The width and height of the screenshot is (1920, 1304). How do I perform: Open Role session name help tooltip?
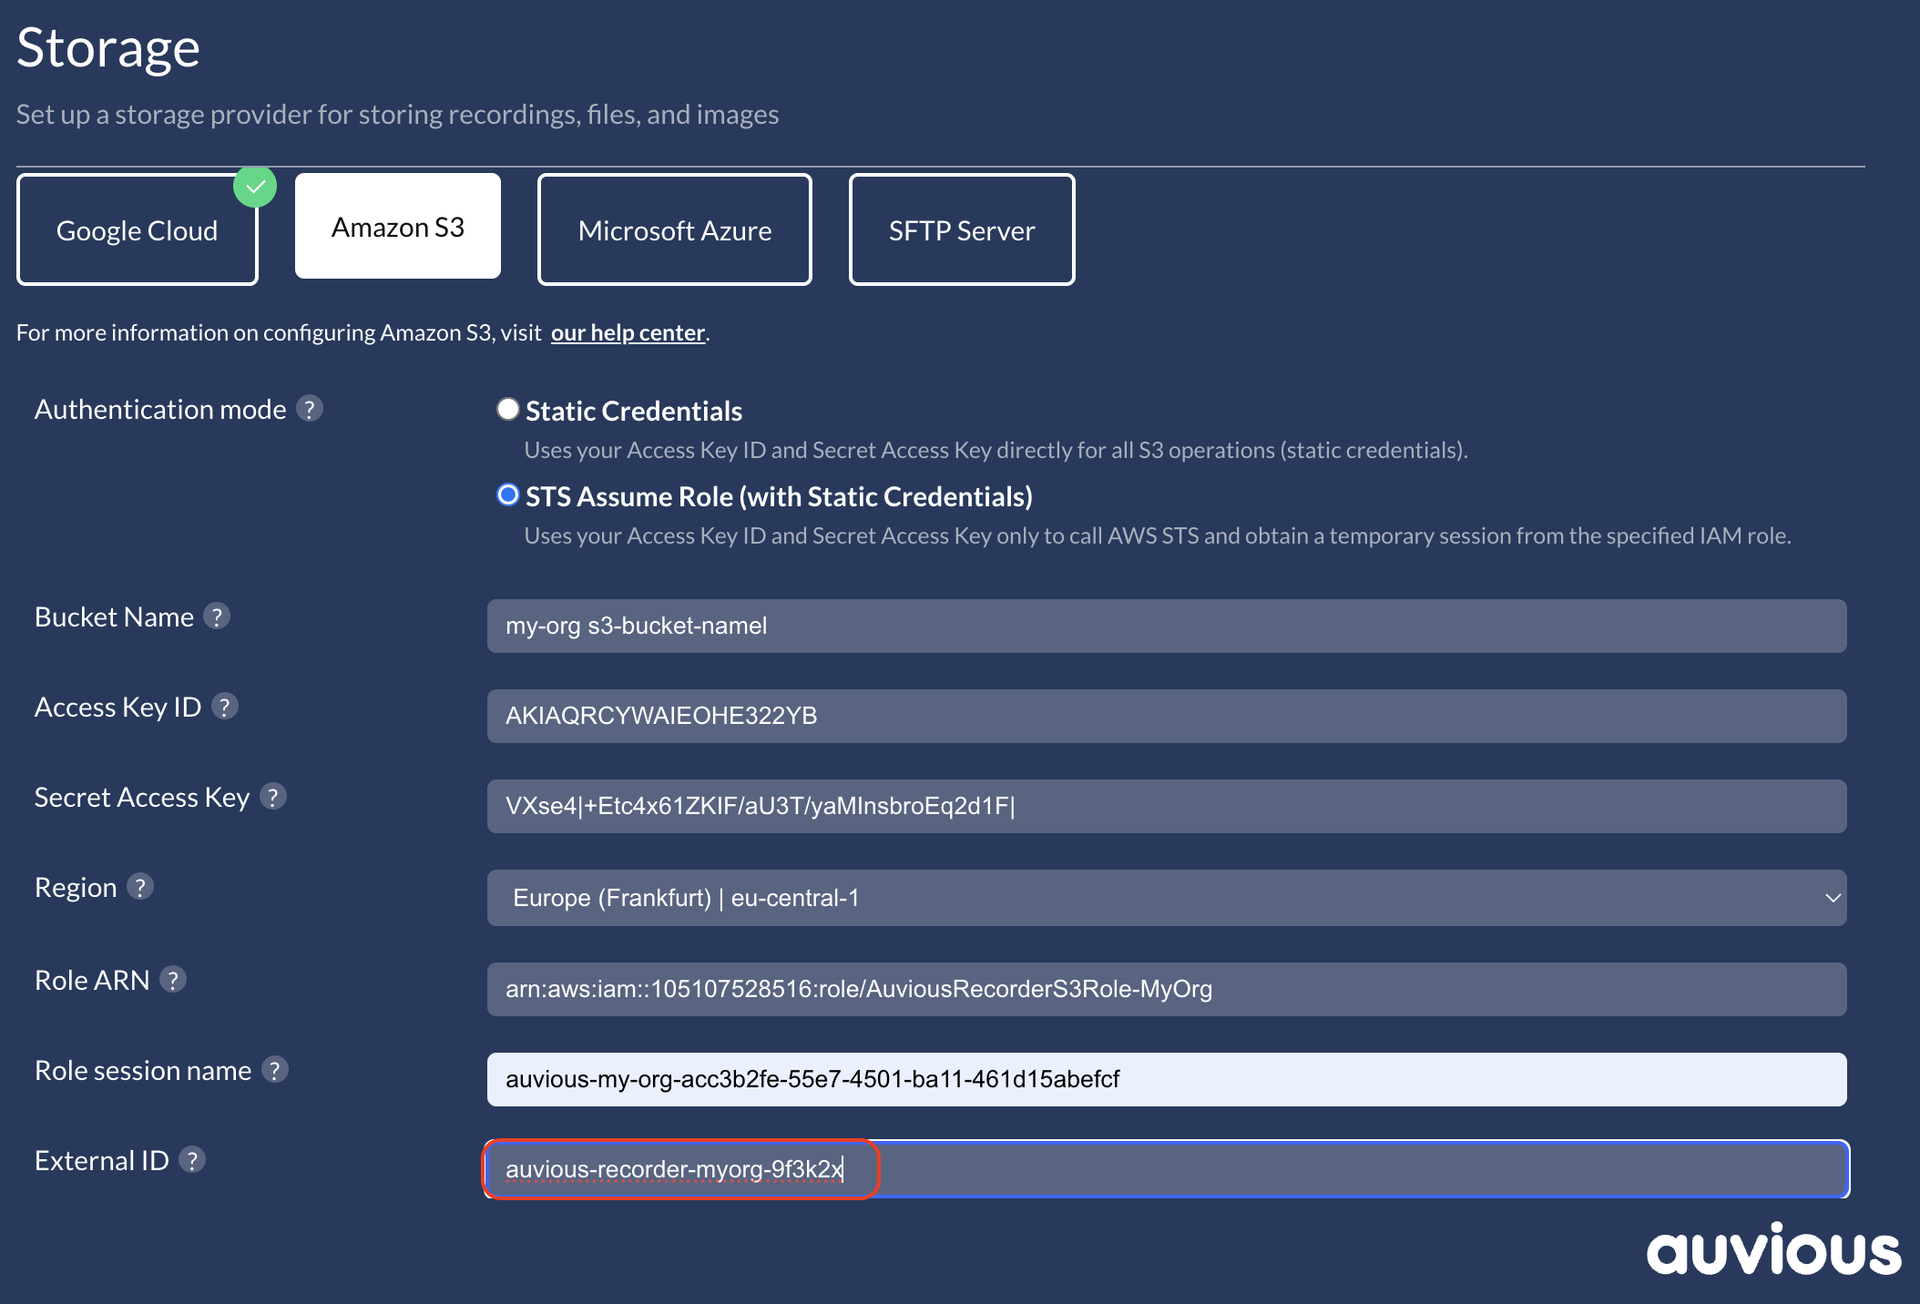275,1070
